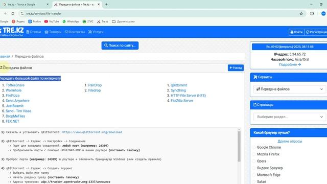The image size is (327, 184).
Task: Open the qBittorrent link
Action: pyautogui.click(x=179, y=85)
